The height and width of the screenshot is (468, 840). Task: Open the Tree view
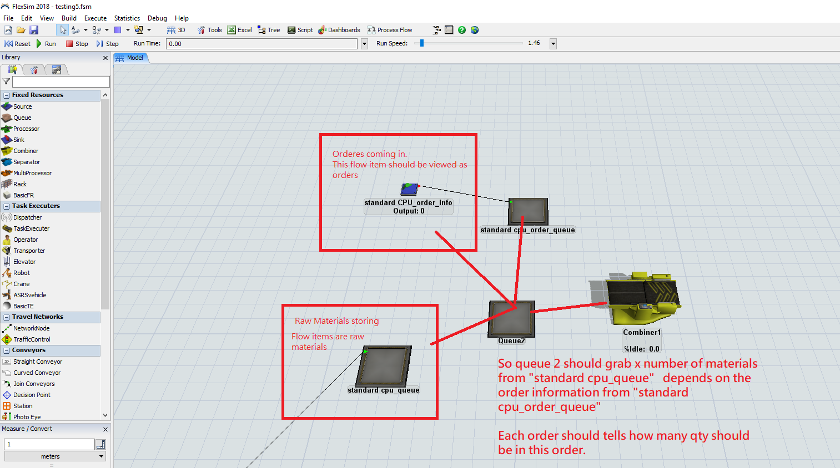point(269,30)
